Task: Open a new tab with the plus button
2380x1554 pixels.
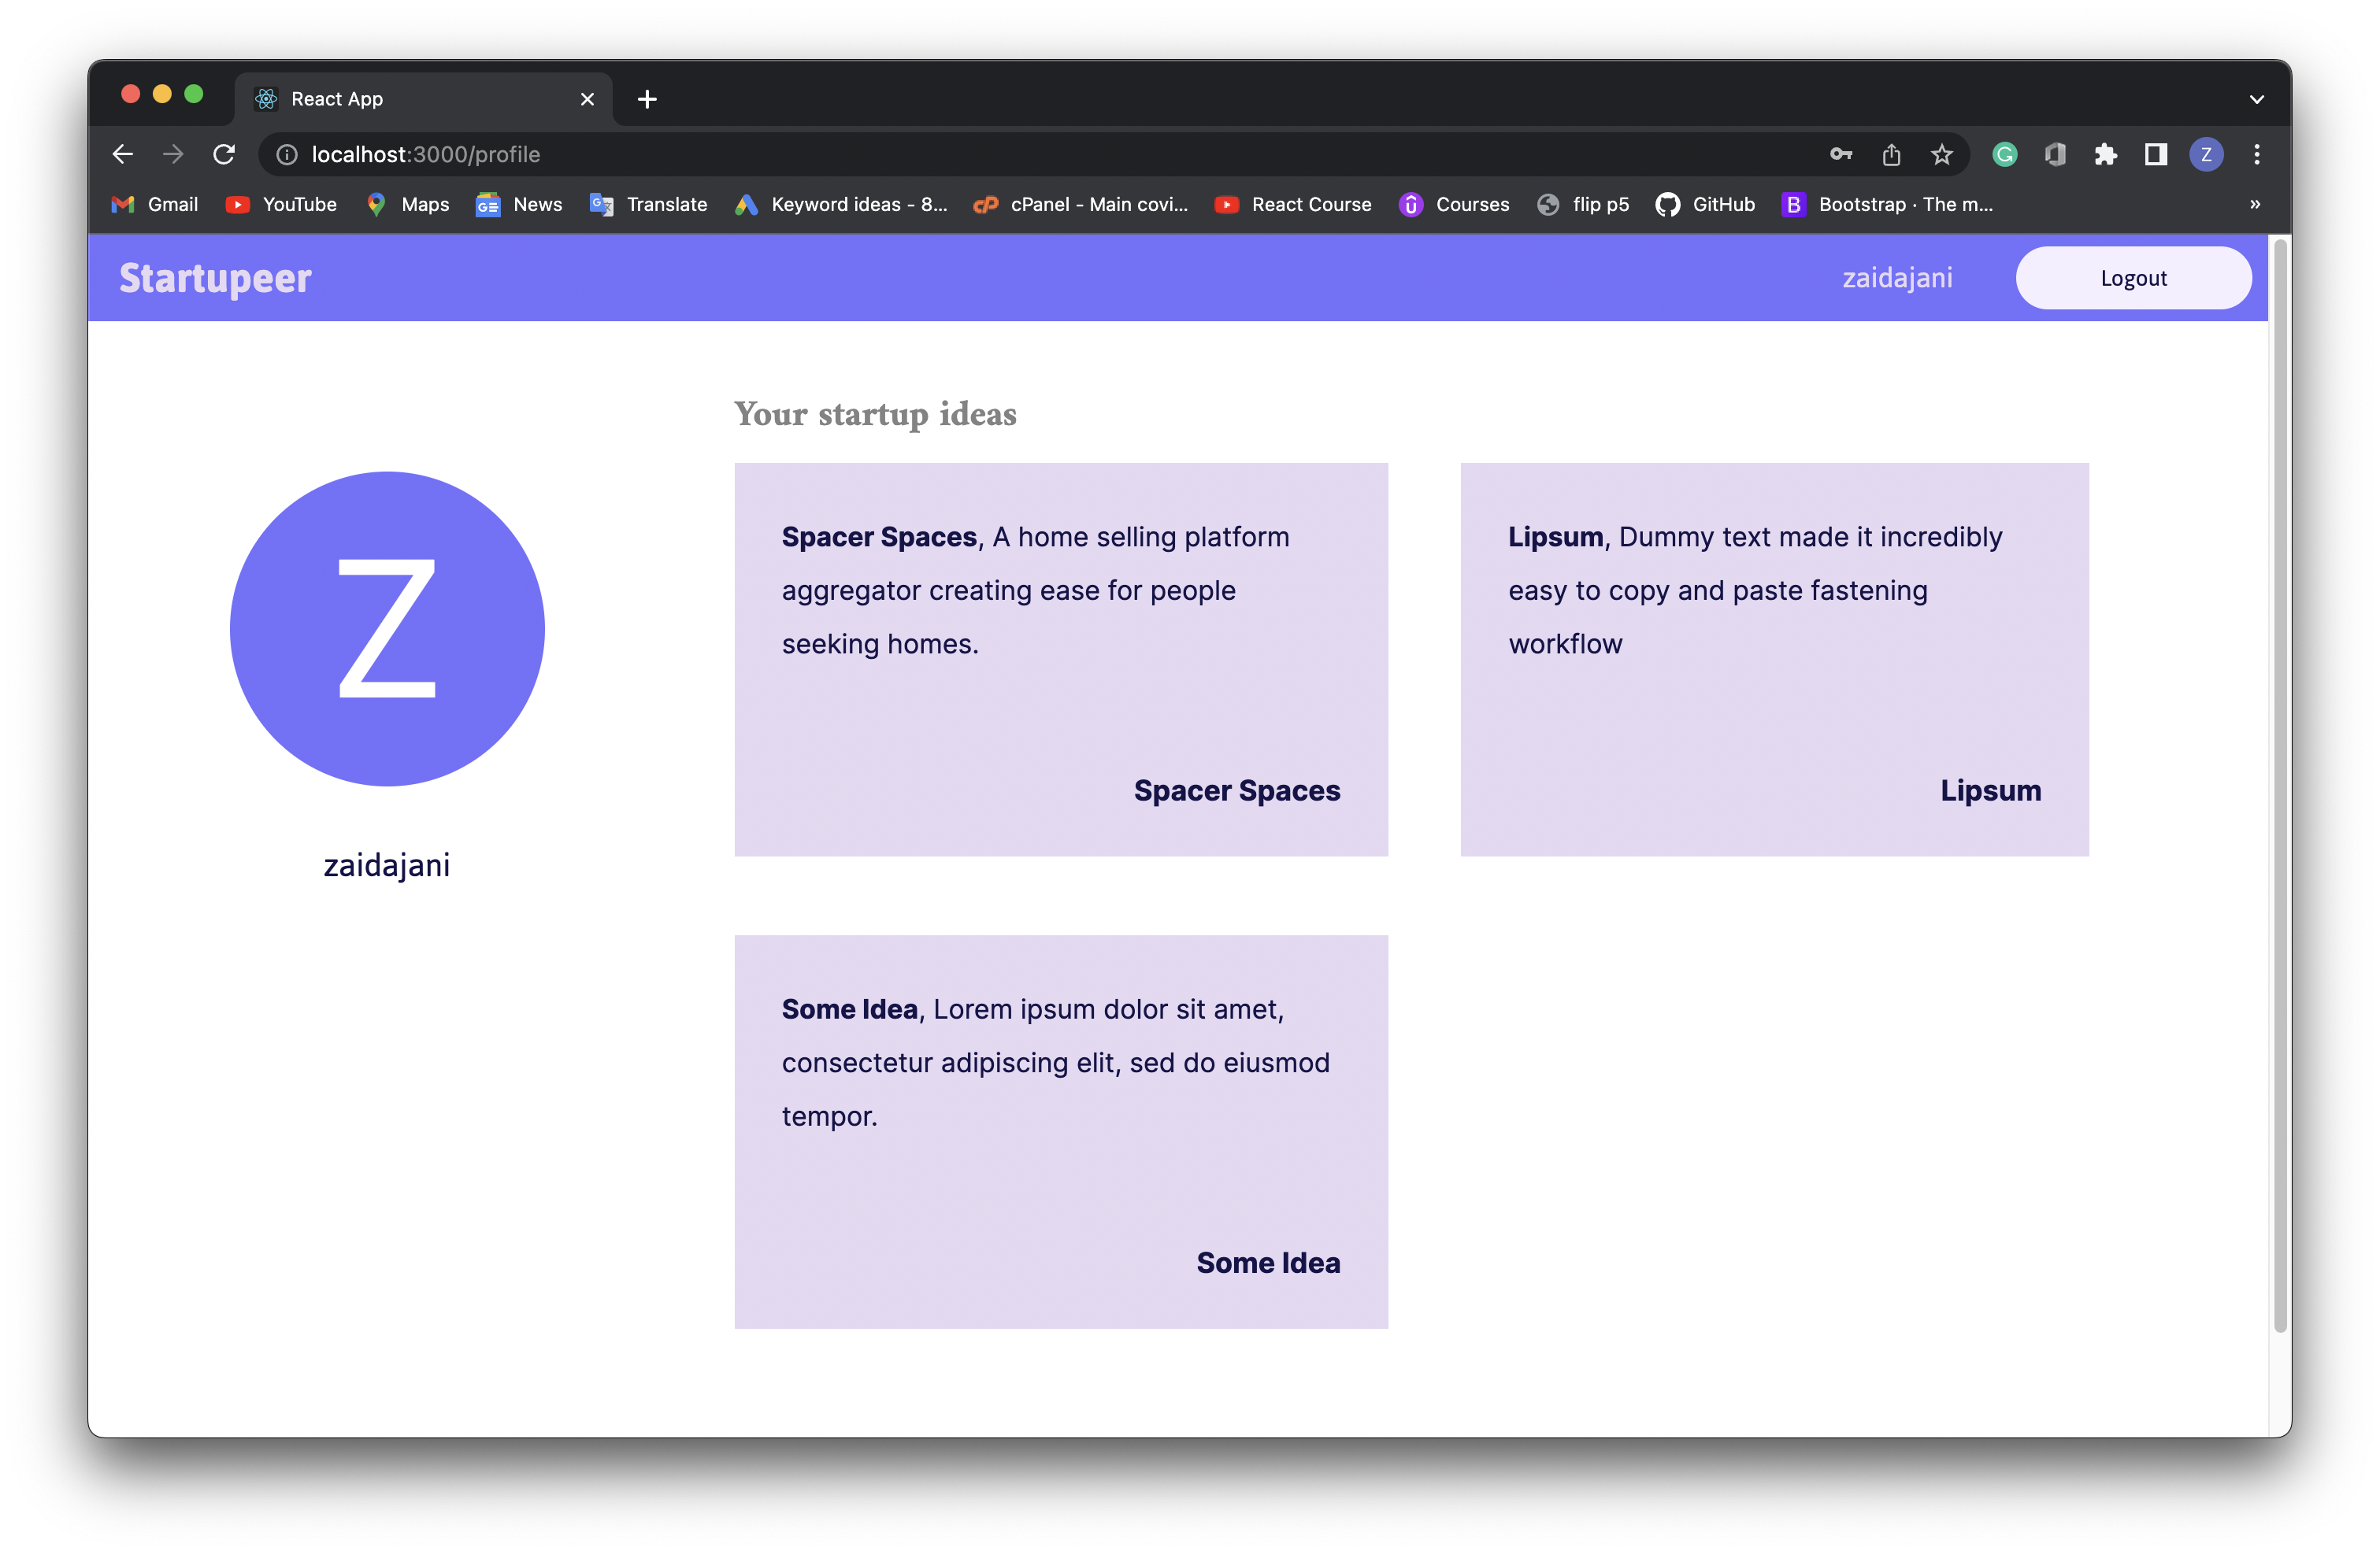Action: [647, 99]
